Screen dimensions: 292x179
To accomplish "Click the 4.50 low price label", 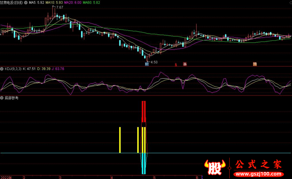I will point(153,62).
